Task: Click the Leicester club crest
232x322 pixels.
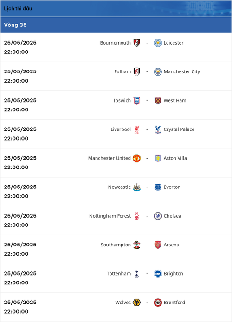Action: [x=158, y=43]
